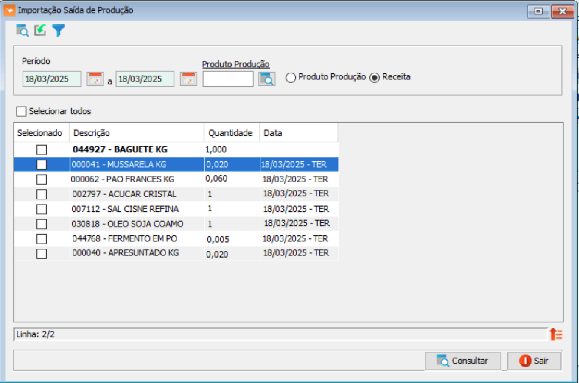Click the search/consult toolbar icon
Screen dimensions: 579x383
(22, 30)
